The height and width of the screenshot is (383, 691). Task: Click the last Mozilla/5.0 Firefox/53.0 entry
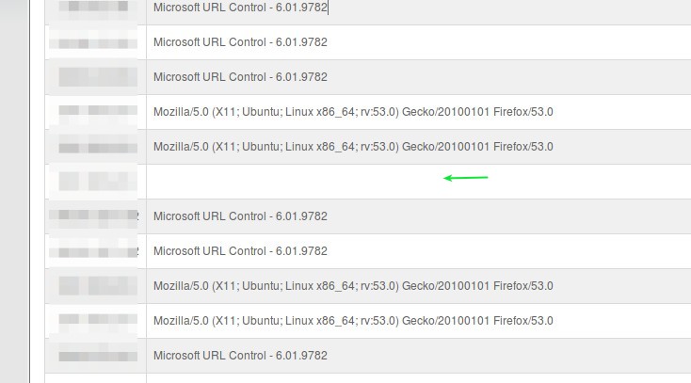click(353, 321)
